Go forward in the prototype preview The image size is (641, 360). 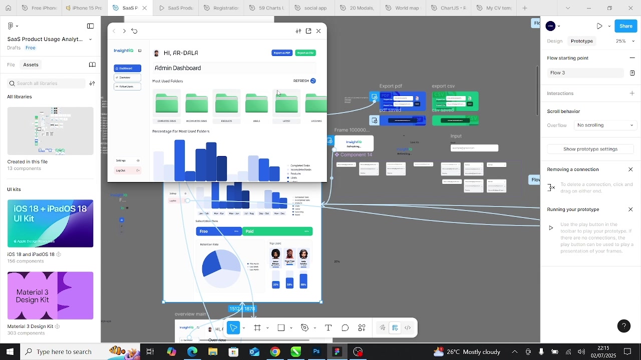pos(124,31)
